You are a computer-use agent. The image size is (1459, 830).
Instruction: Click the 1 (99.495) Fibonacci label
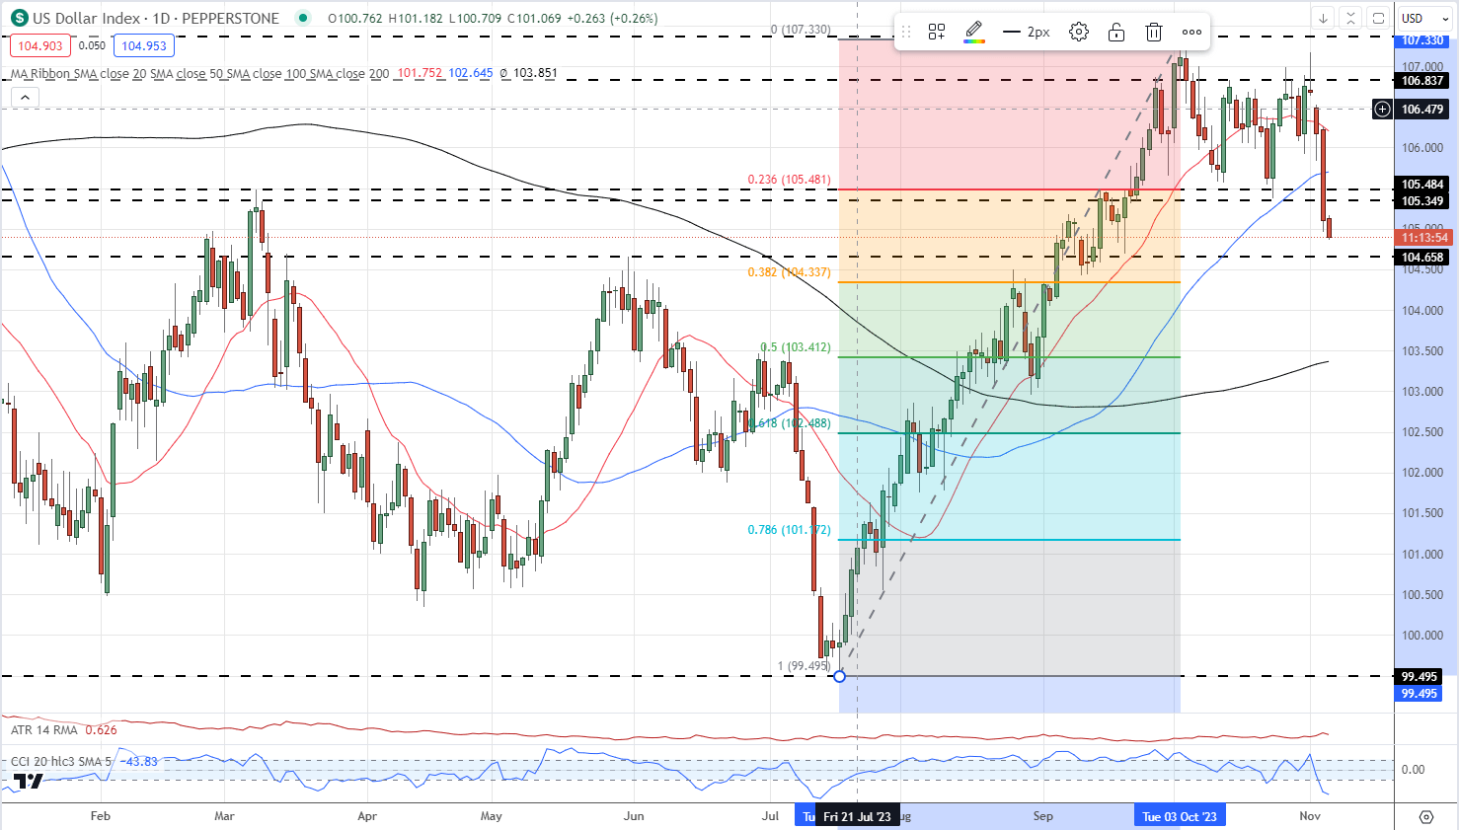click(804, 666)
